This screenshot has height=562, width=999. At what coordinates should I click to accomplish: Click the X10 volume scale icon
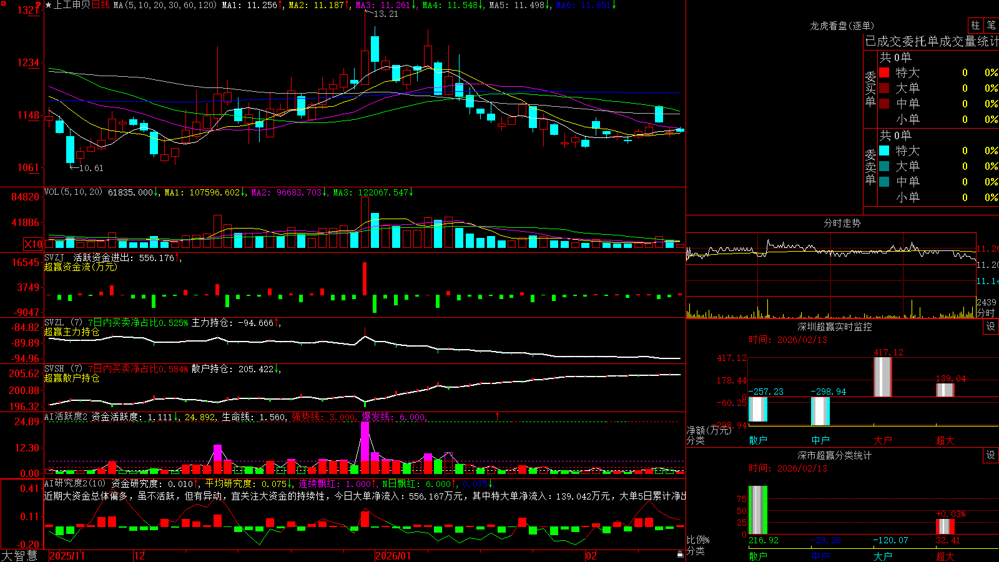(x=33, y=244)
